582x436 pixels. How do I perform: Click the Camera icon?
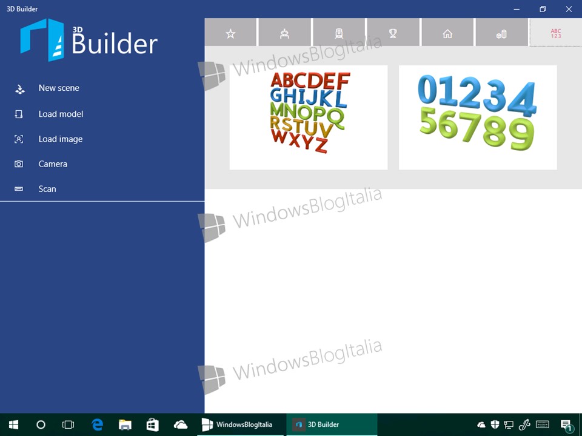[x=19, y=164]
